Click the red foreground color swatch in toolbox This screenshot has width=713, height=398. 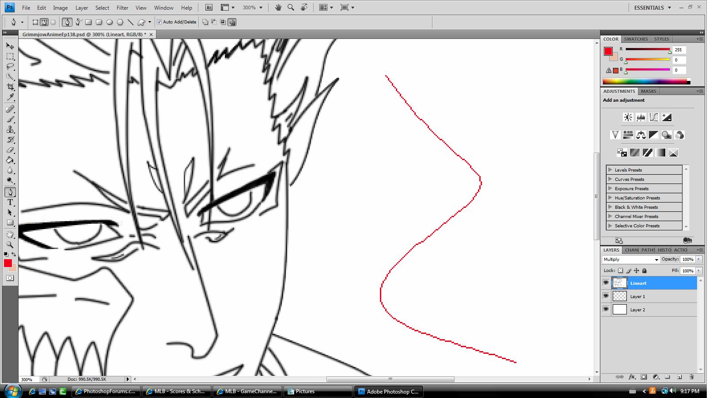(8, 263)
